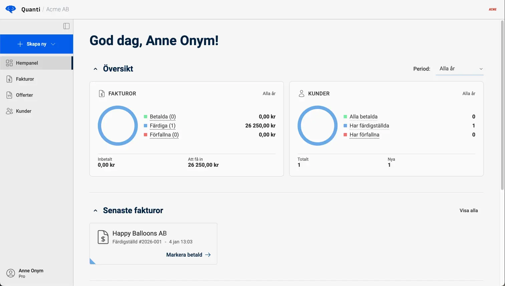This screenshot has width=505, height=286.
Task: Click the red Förfallna color swatch
Action: 146,135
